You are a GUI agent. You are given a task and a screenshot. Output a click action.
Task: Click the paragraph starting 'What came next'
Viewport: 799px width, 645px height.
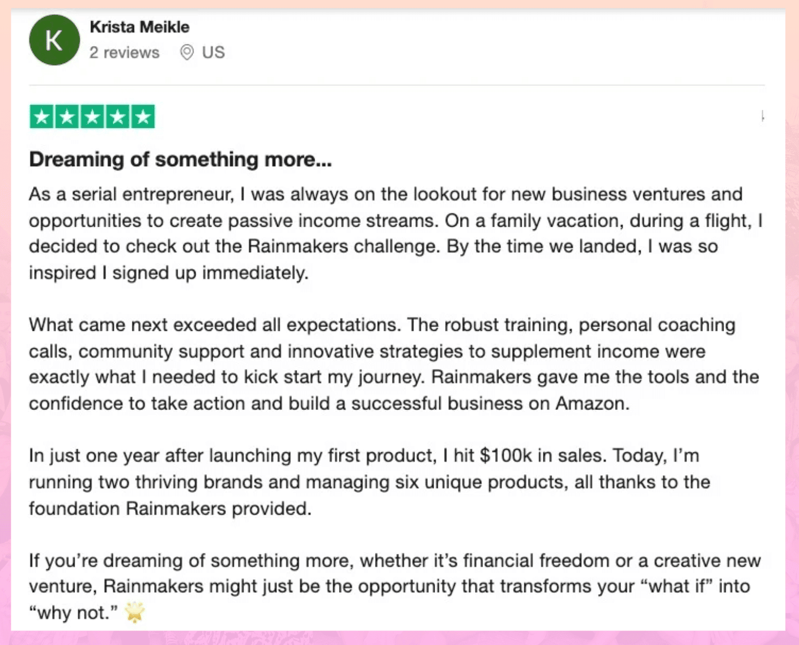pyautogui.click(x=394, y=364)
